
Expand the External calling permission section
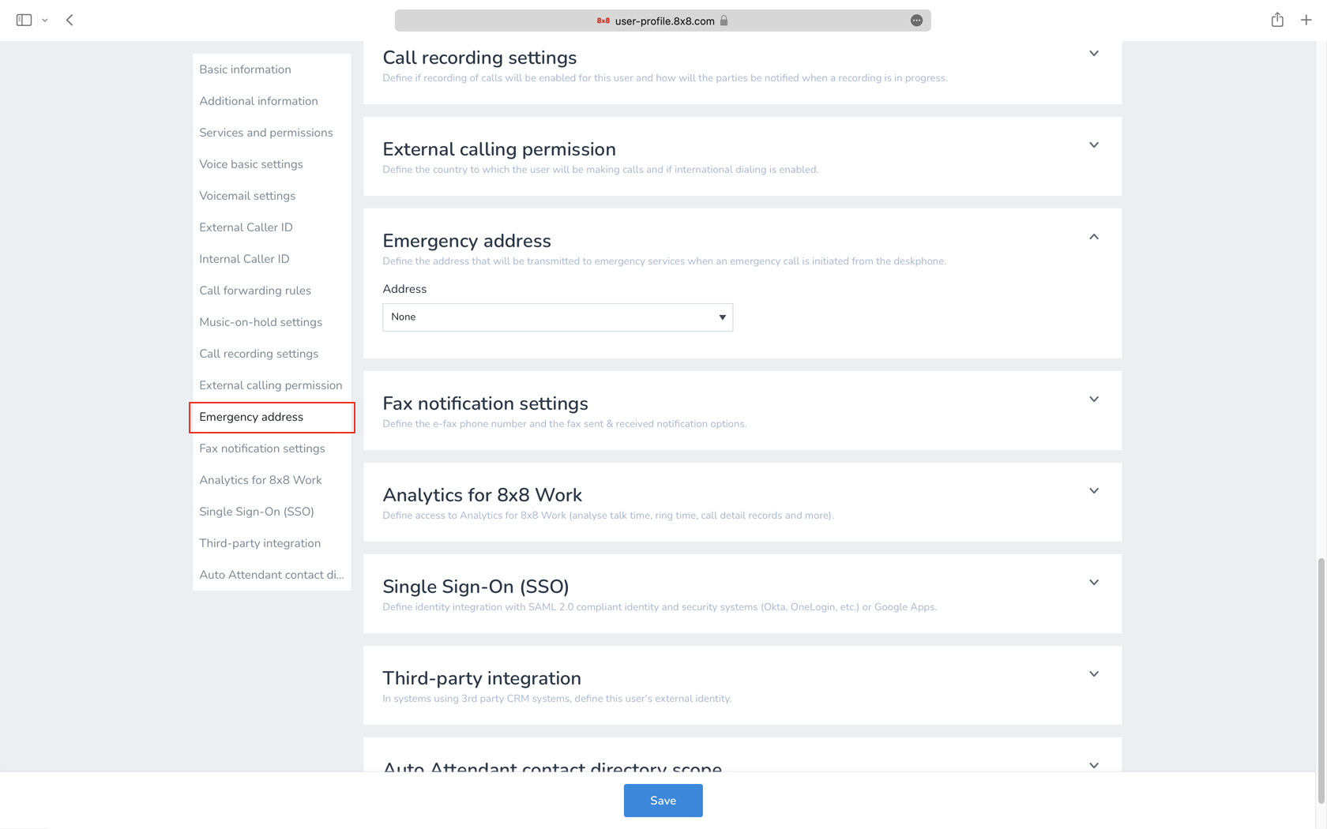coord(1094,145)
